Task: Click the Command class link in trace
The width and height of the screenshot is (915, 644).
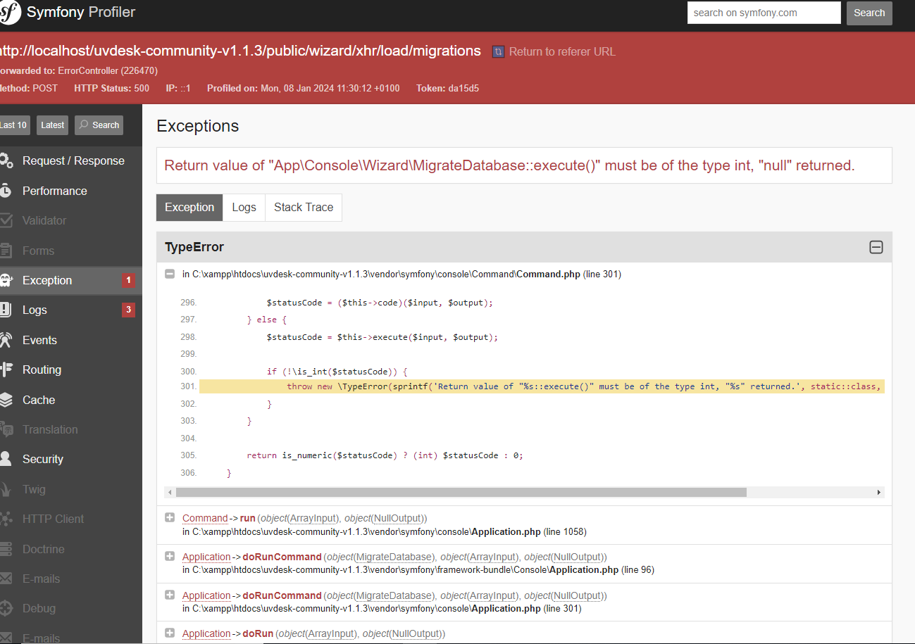Action: [x=205, y=518]
